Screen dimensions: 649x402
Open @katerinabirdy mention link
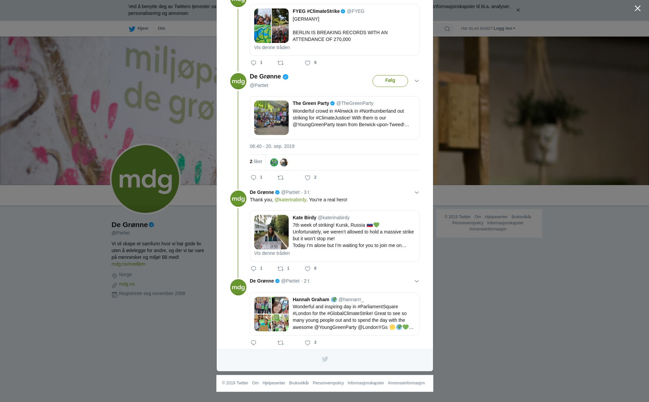pos(290,200)
